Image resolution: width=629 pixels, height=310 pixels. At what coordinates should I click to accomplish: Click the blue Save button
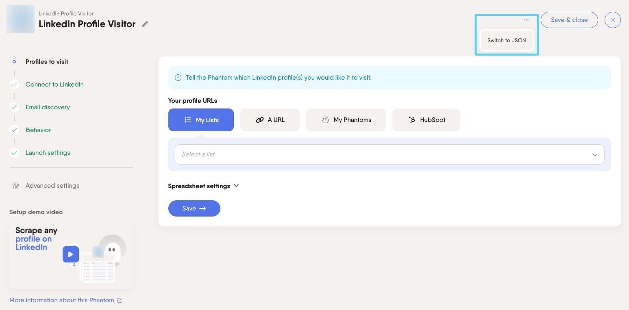point(194,208)
